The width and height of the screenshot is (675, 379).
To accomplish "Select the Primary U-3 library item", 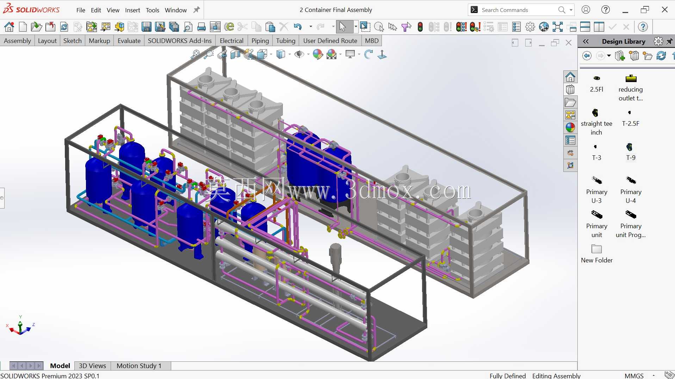I will point(596,190).
